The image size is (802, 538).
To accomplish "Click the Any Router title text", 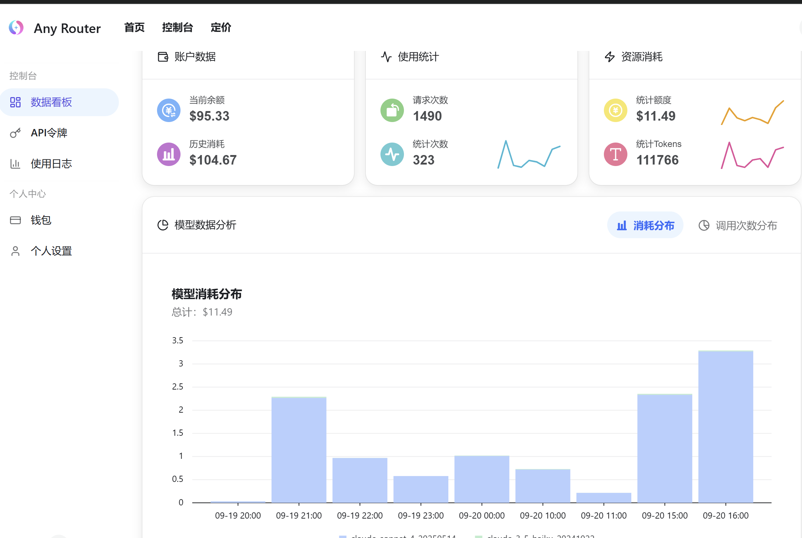I will pos(67,28).
